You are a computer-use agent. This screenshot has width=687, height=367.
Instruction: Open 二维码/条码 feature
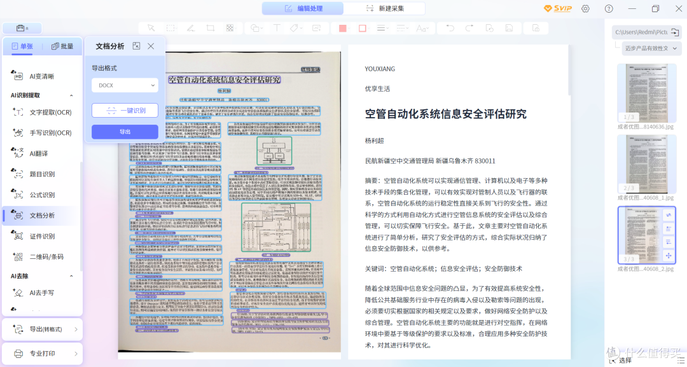41,256
